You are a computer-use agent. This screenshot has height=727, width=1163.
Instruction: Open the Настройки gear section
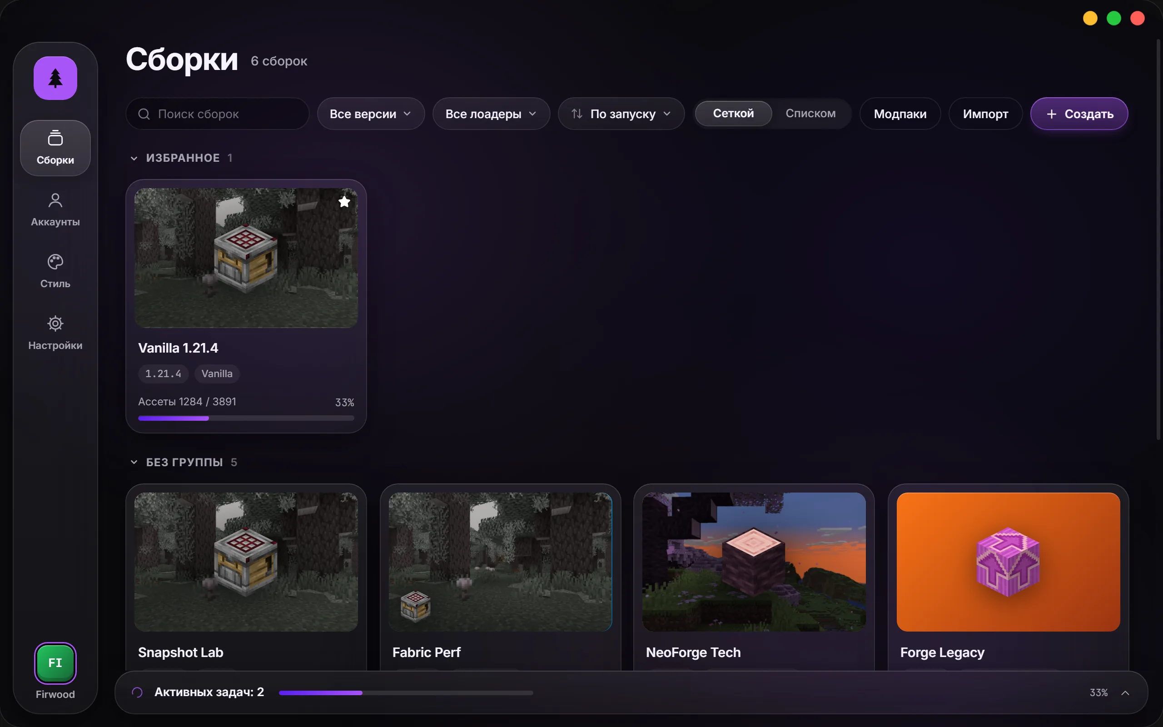coord(55,333)
